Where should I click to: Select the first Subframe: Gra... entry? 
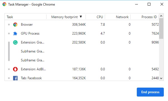pos(33,51)
